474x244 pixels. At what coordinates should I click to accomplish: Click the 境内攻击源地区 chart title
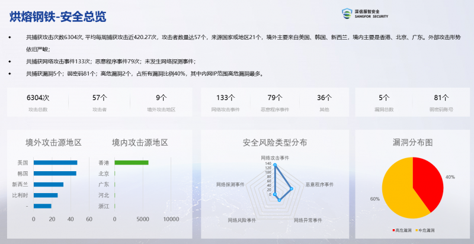click(x=140, y=143)
